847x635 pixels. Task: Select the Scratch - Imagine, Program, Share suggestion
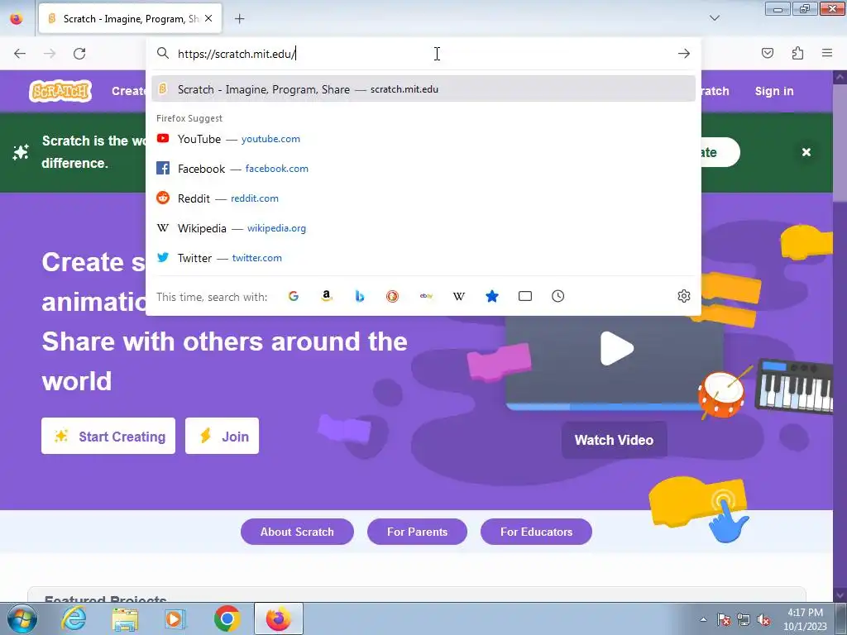coord(423,89)
